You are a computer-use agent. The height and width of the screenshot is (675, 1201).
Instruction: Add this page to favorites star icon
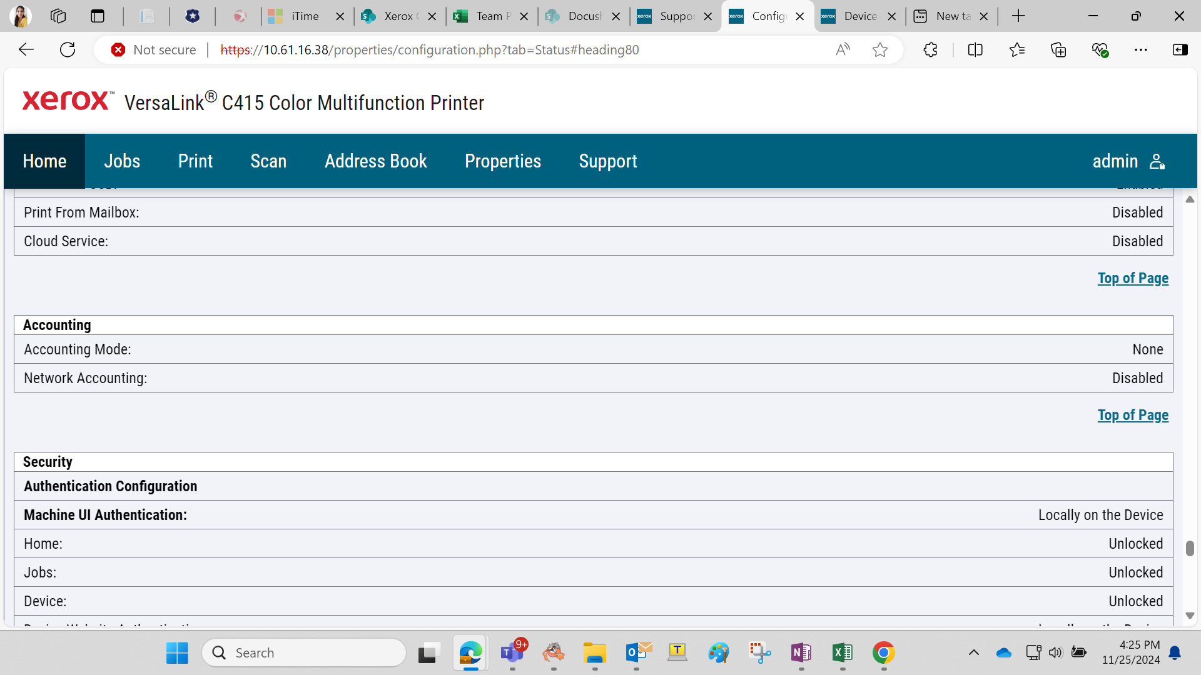880,50
